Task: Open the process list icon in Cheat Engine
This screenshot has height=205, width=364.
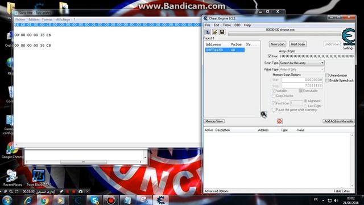Action: (208, 32)
